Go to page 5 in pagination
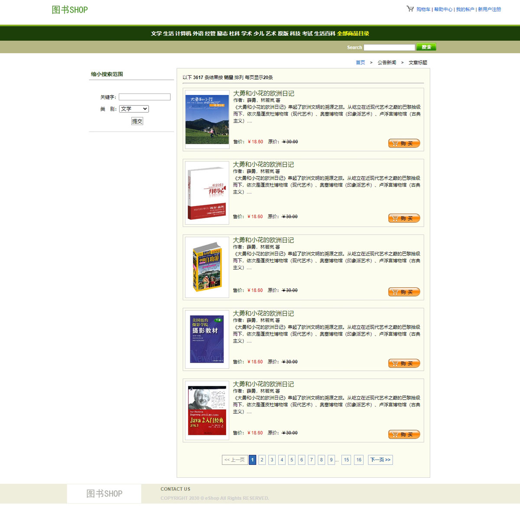This screenshot has height=515, width=520. [292, 460]
